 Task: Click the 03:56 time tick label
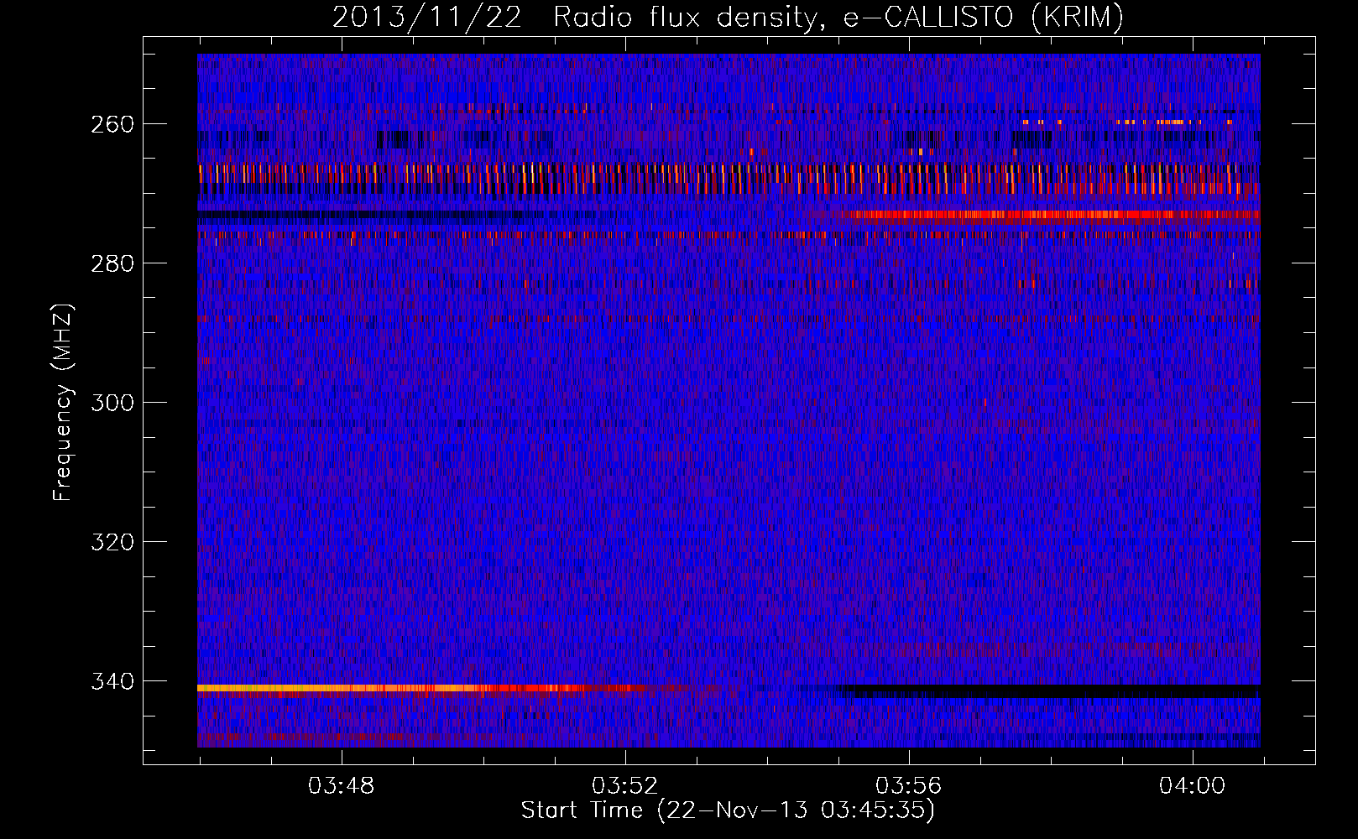pyautogui.click(x=909, y=786)
